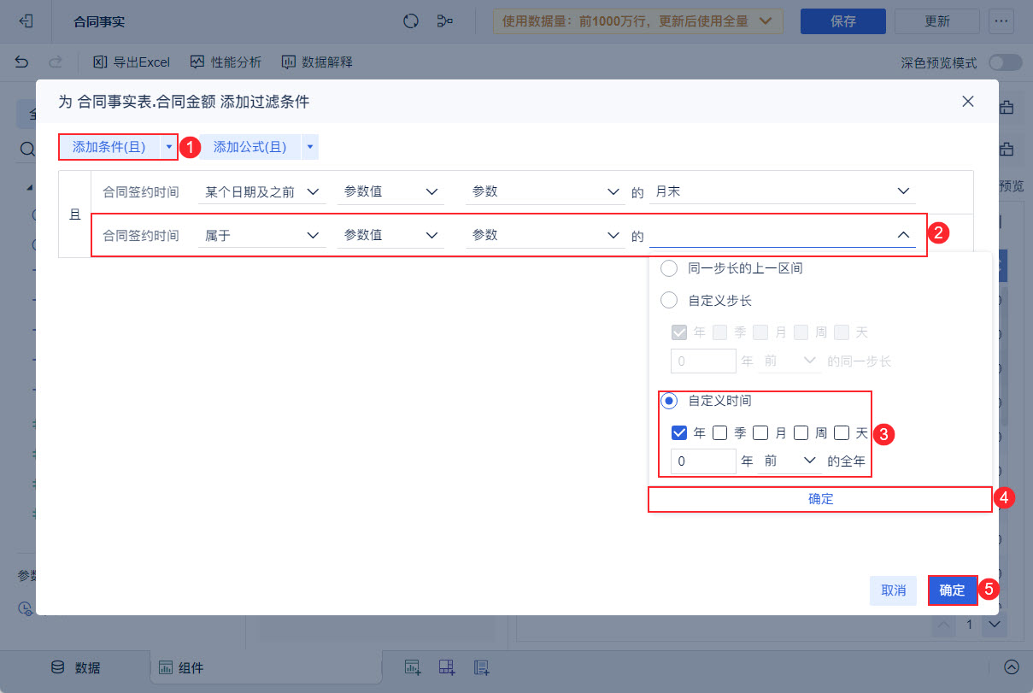Click 导出Excel in the toolbar
1033x693 pixels.
pos(132,62)
